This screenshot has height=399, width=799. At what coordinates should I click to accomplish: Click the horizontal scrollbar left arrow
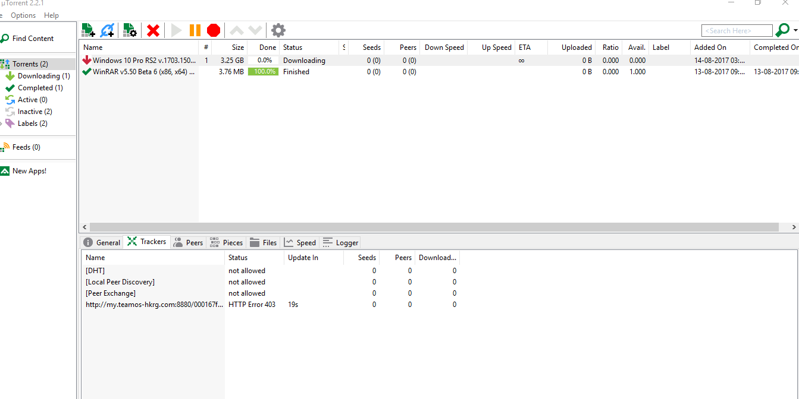[84, 227]
